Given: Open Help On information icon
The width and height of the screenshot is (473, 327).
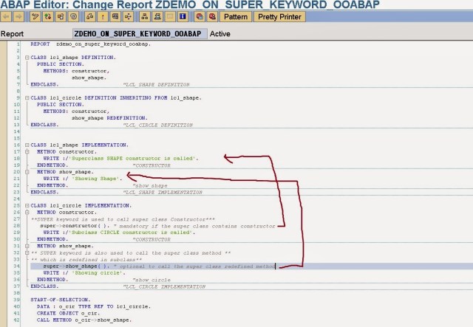Looking at the screenshot, I should pyautogui.click(x=183, y=16).
